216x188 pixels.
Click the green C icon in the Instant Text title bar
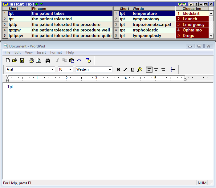(180, 4)
